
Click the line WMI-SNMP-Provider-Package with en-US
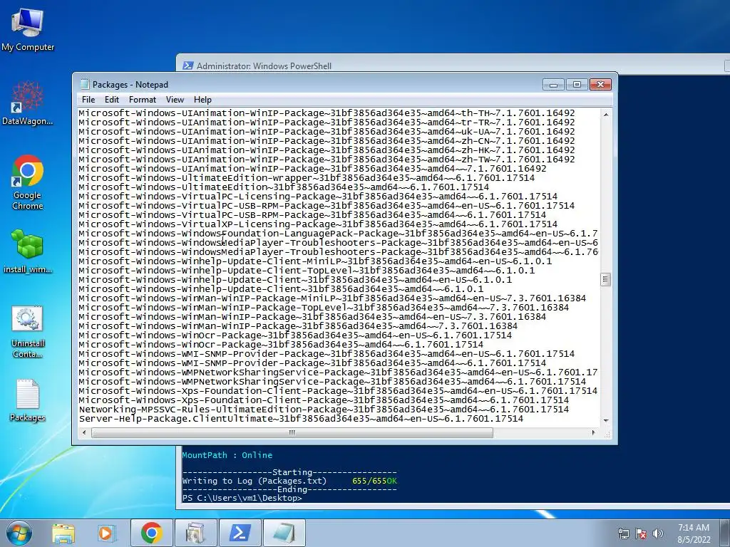click(327, 354)
